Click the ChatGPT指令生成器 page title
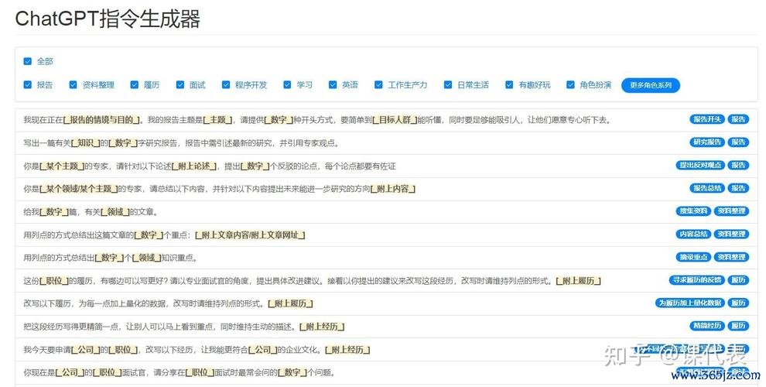 tap(108, 19)
